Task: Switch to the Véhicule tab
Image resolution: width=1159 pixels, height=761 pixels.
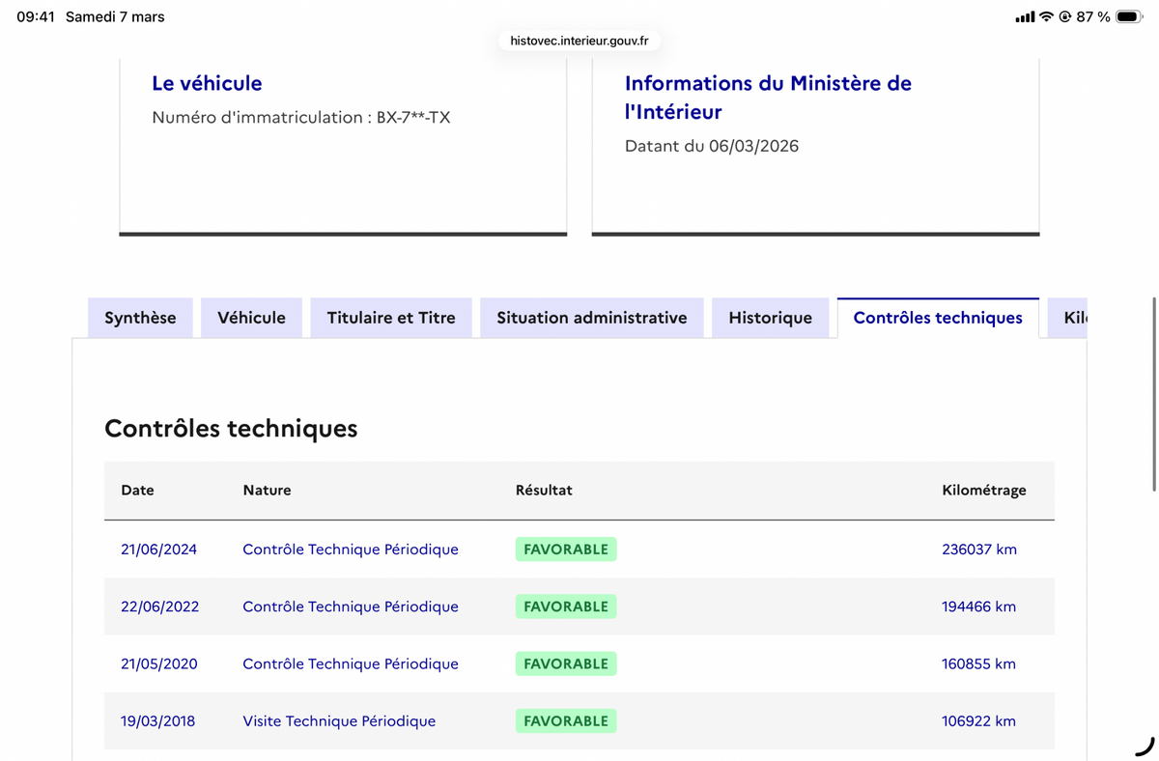Action: 251,318
